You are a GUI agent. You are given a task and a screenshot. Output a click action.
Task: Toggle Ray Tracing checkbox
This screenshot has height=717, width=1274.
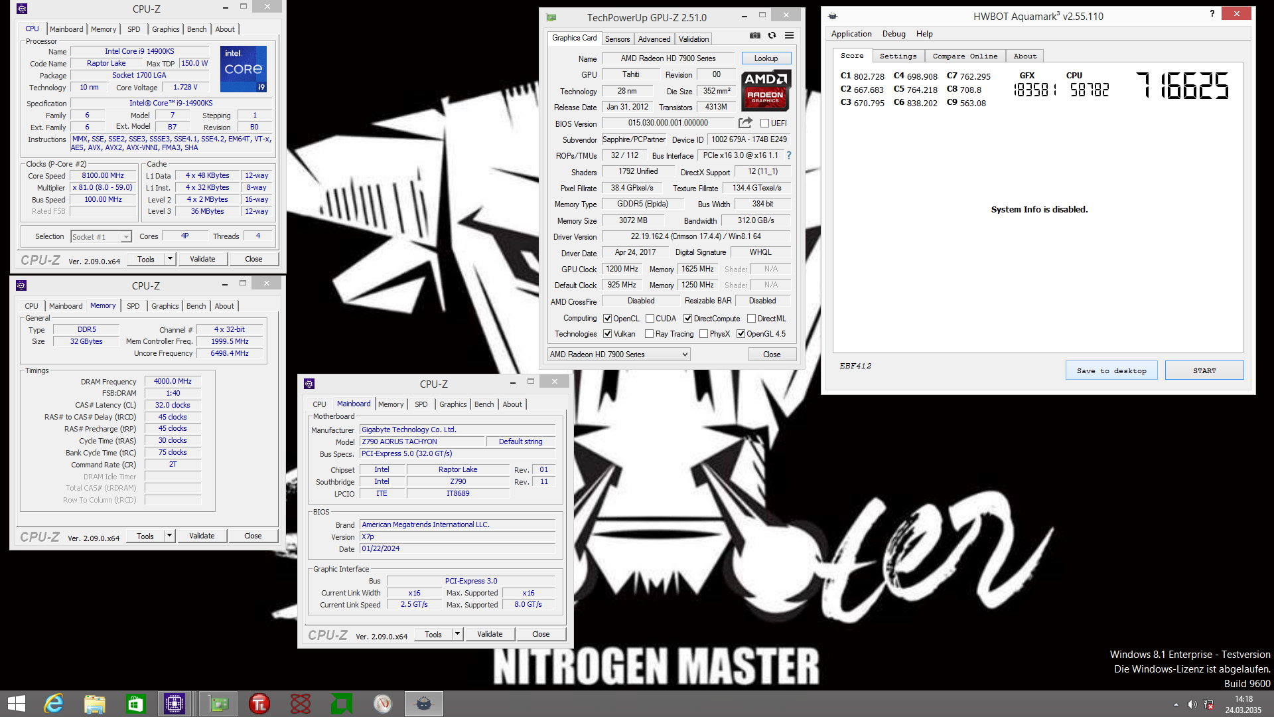tap(649, 334)
